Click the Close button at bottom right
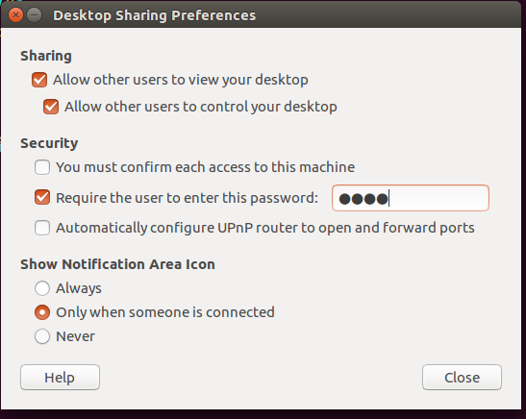Screen dimensions: 526x419 point(462,378)
